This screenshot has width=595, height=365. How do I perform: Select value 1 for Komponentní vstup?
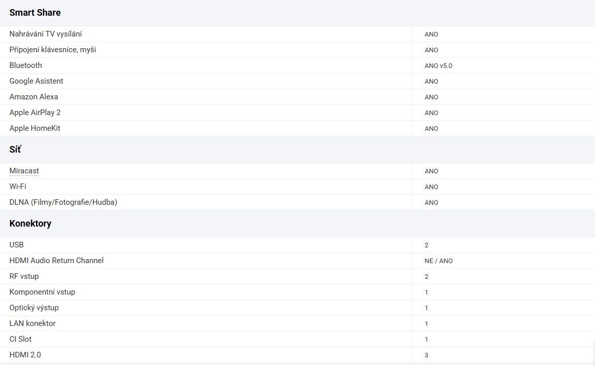tap(426, 292)
